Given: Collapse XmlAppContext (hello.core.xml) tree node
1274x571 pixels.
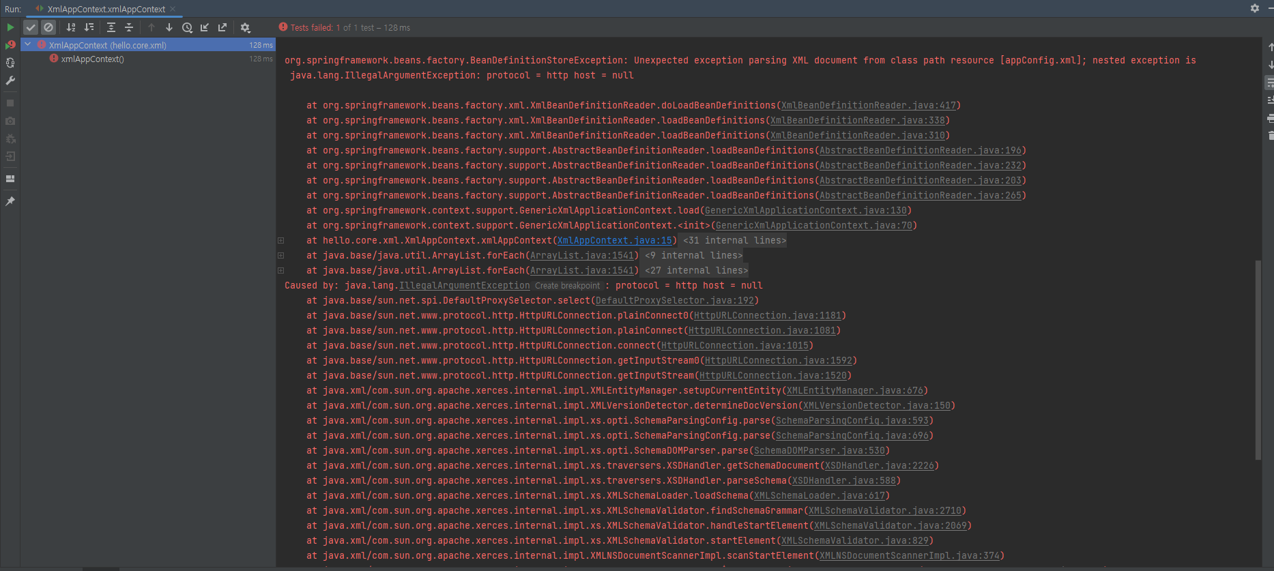Looking at the screenshot, I should (x=28, y=44).
